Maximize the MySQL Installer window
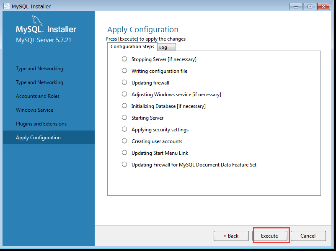This screenshot has width=336, height=251. point(310,7)
